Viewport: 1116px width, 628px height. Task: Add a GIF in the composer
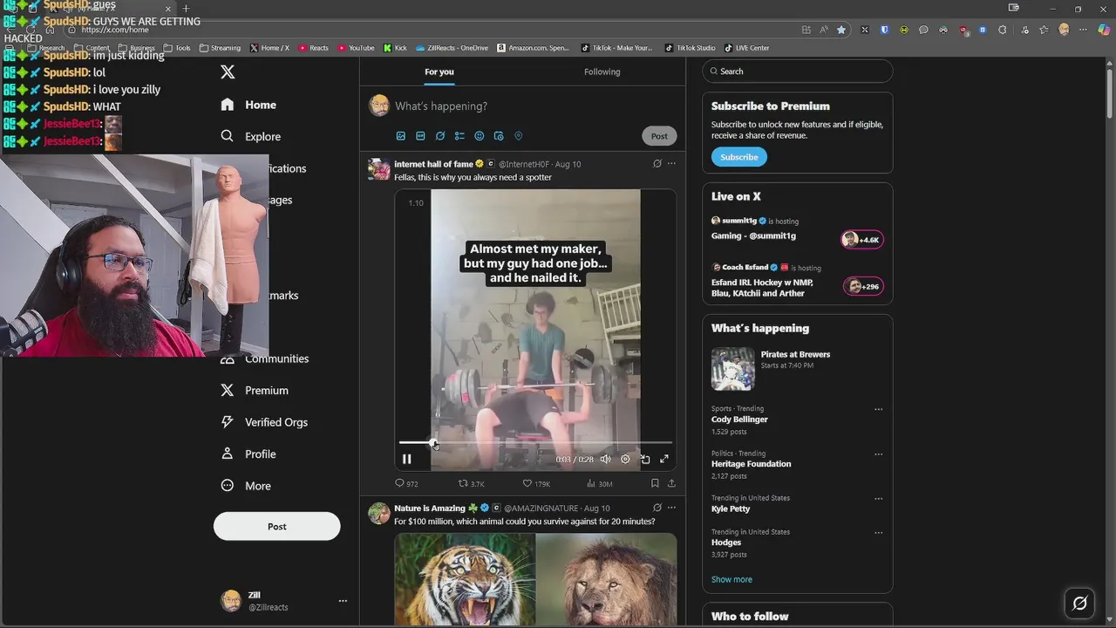coord(420,136)
